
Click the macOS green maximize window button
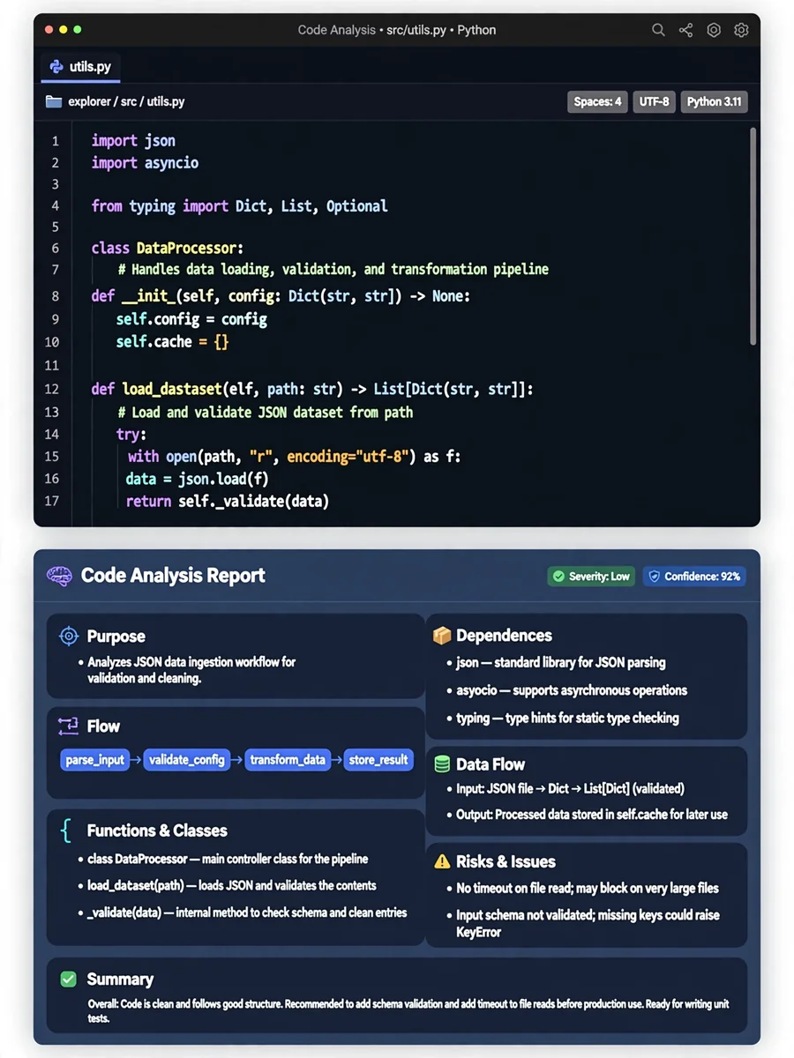pyautogui.click(x=78, y=30)
